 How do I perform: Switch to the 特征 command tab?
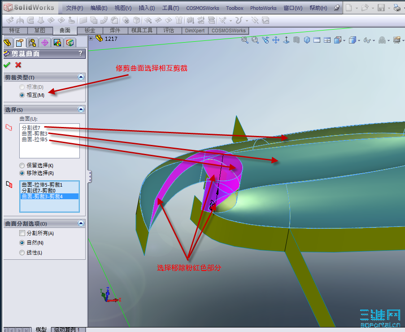[14, 31]
